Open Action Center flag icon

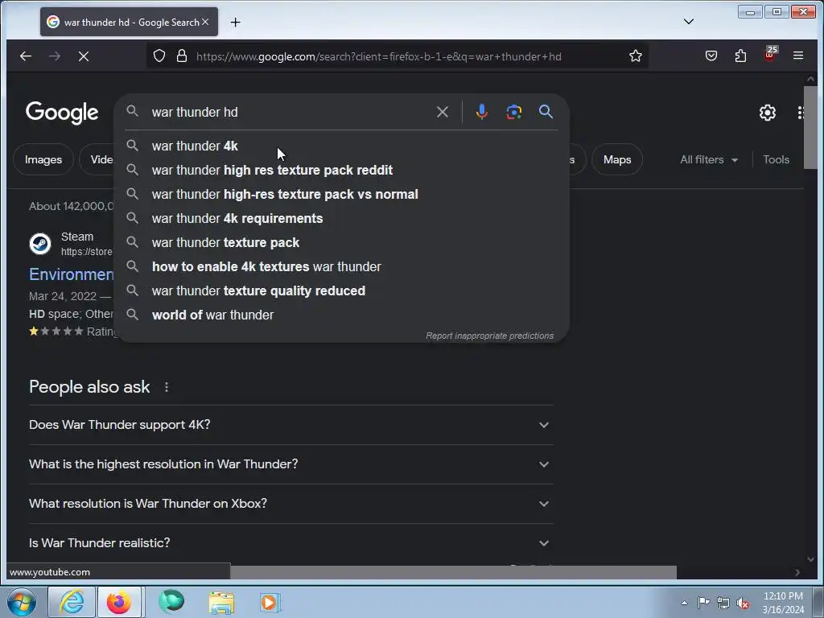[x=703, y=603]
